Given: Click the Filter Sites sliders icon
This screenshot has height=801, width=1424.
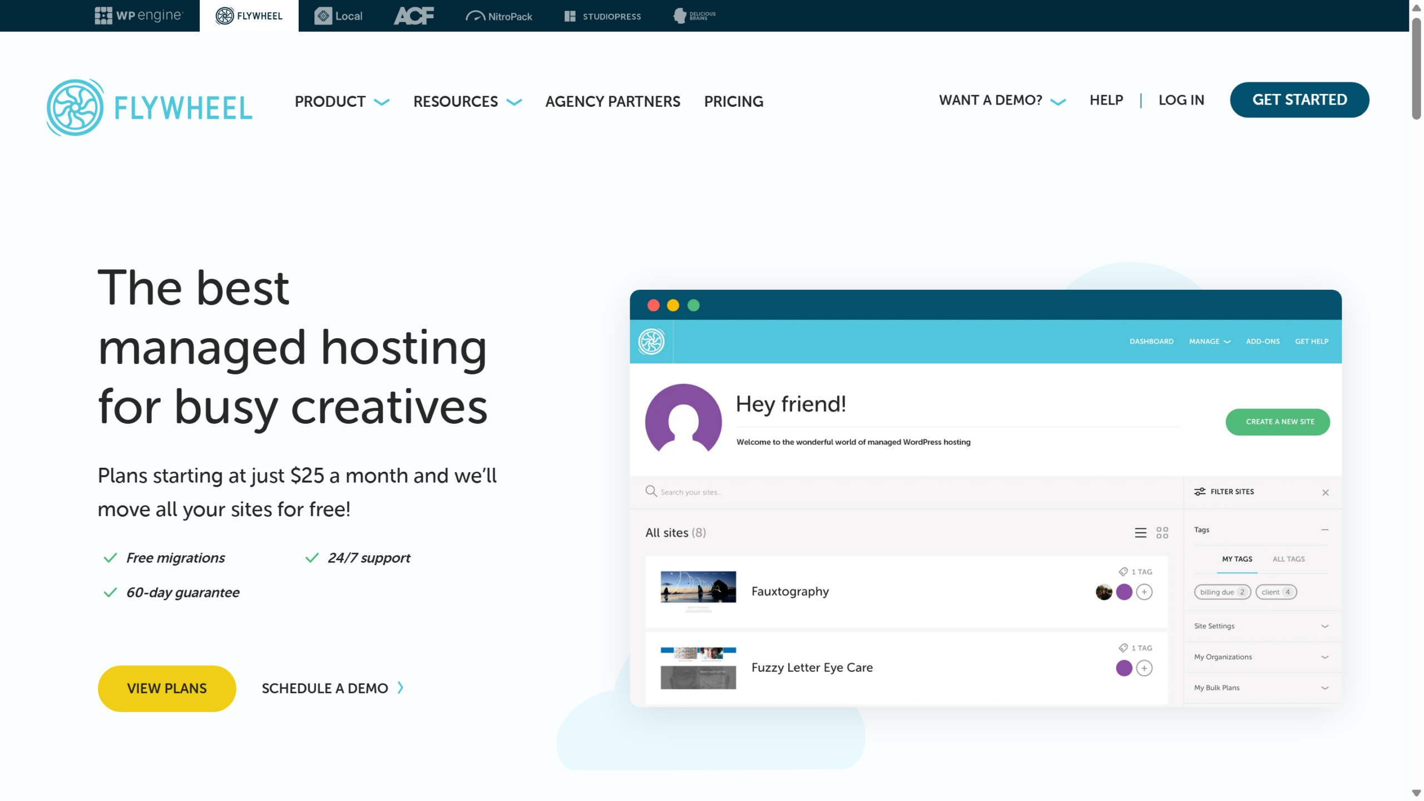Looking at the screenshot, I should point(1200,492).
